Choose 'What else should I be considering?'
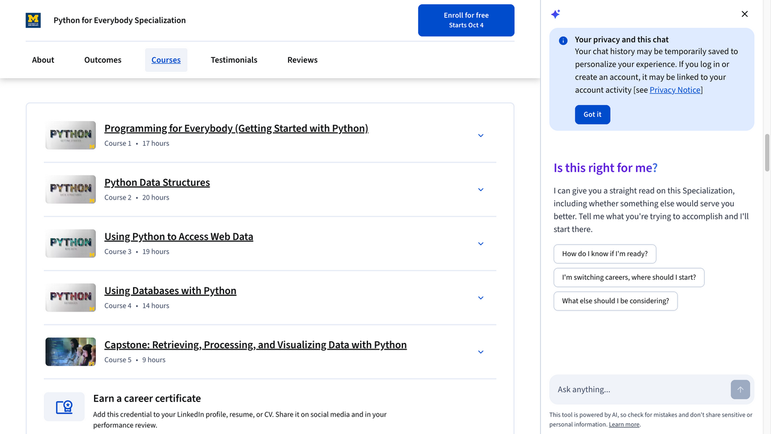 616,301
